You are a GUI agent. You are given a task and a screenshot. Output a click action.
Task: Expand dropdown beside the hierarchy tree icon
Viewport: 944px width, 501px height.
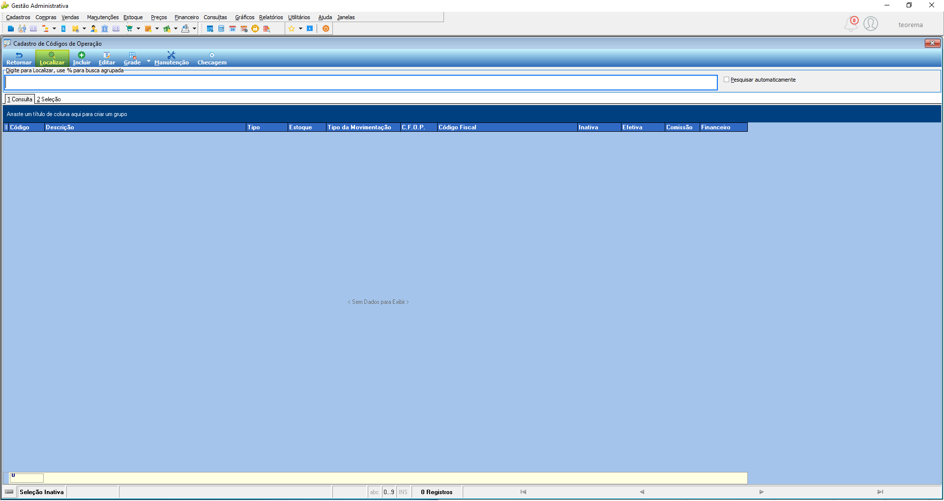point(54,29)
